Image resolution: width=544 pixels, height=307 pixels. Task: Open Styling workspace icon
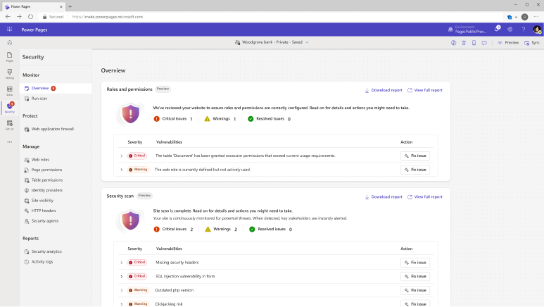tap(10, 74)
